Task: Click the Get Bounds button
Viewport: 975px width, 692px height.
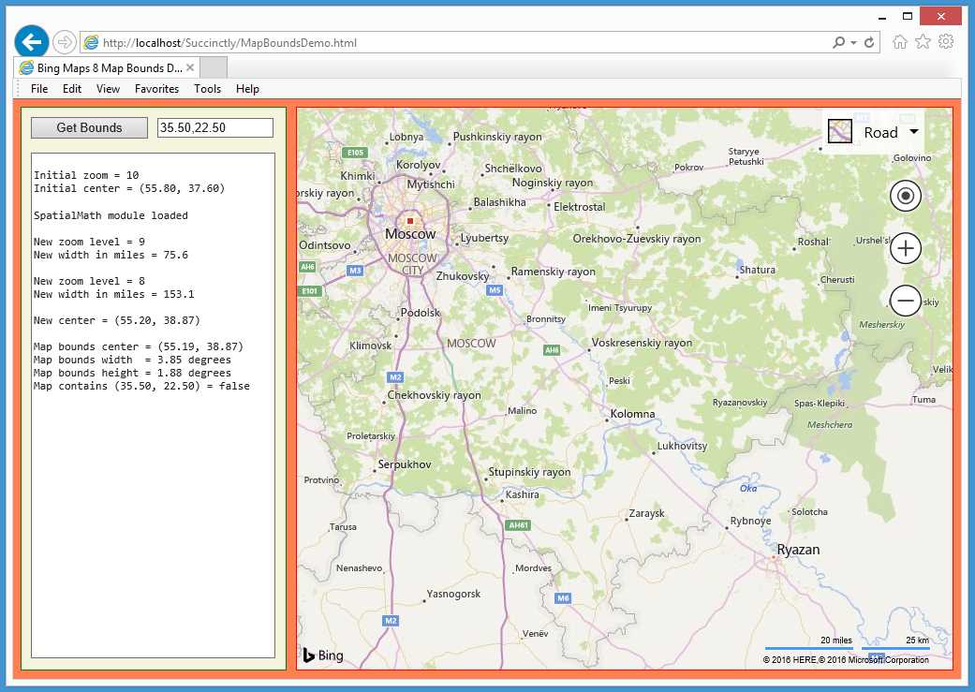Action: point(88,127)
